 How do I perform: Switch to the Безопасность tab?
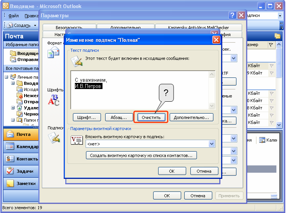69,27
